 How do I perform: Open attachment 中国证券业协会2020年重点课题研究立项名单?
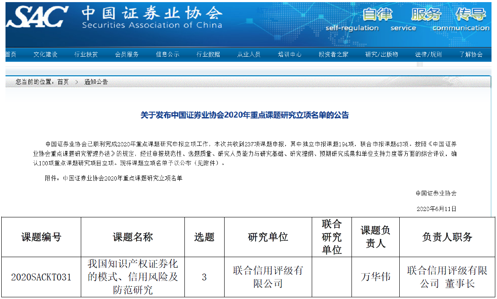(123, 178)
